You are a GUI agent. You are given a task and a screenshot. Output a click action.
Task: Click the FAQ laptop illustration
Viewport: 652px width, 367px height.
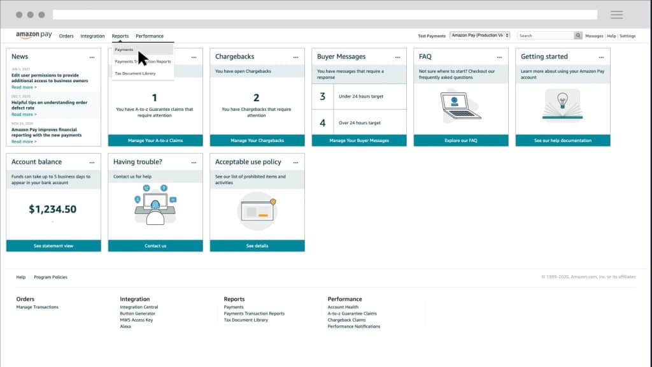click(460, 106)
